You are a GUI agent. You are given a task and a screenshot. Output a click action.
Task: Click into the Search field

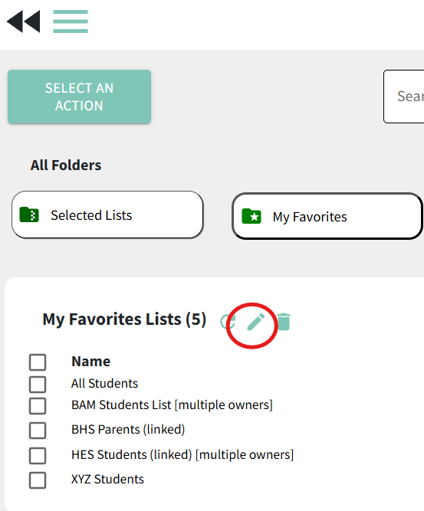tap(404, 97)
